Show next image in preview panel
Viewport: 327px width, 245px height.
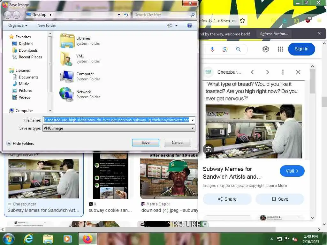point(268,72)
